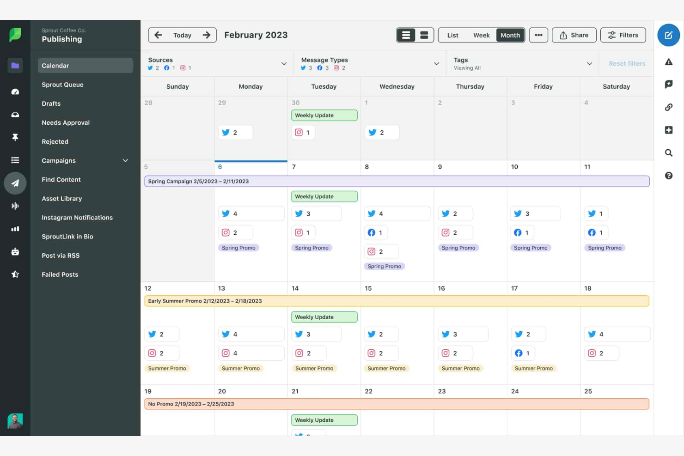
Task: Select the paper plane Publishing icon in sidebar
Action: click(15, 183)
